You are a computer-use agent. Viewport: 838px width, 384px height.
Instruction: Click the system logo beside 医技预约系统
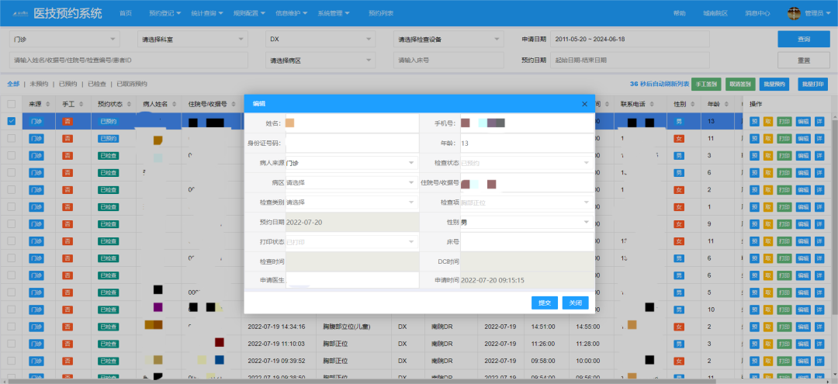pos(20,13)
